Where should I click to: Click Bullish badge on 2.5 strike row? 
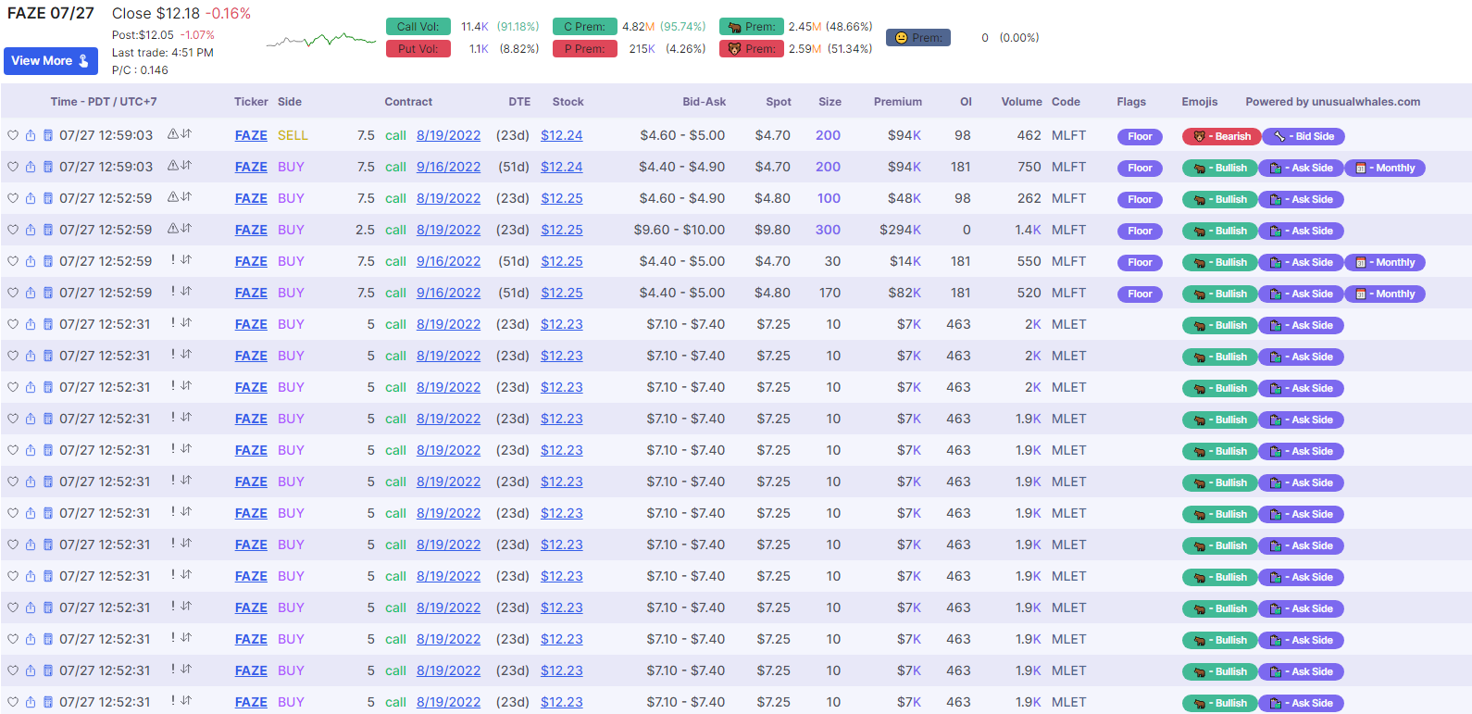click(1220, 231)
